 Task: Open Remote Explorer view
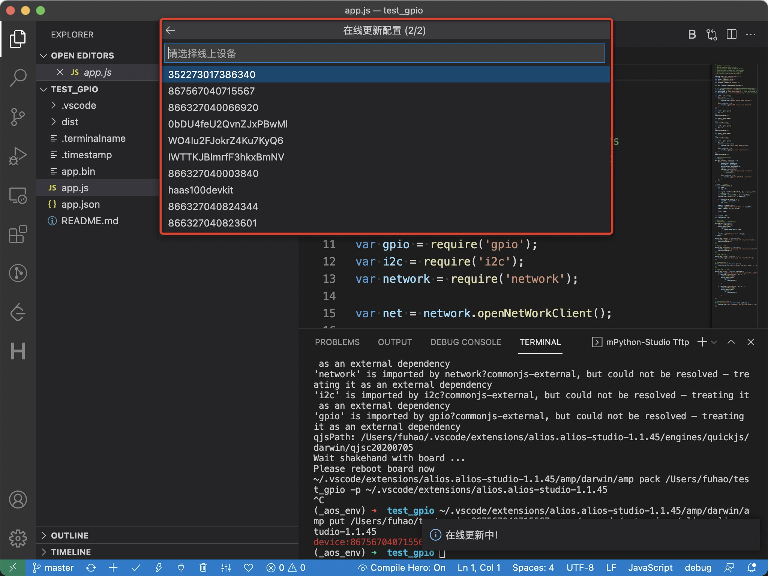point(18,195)
